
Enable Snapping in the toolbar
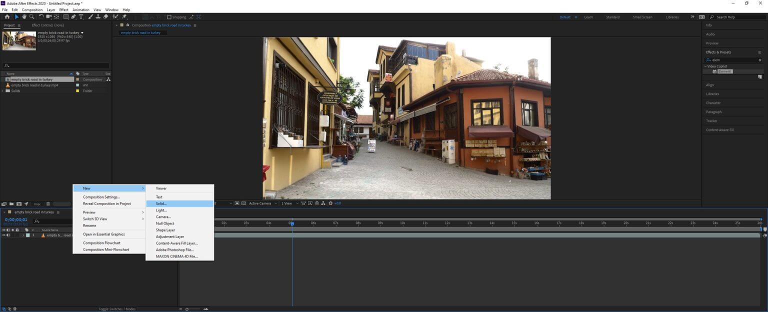pos(169,16)
